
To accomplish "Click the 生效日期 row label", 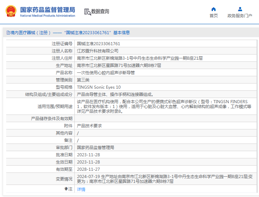I will tap(64, 162).
